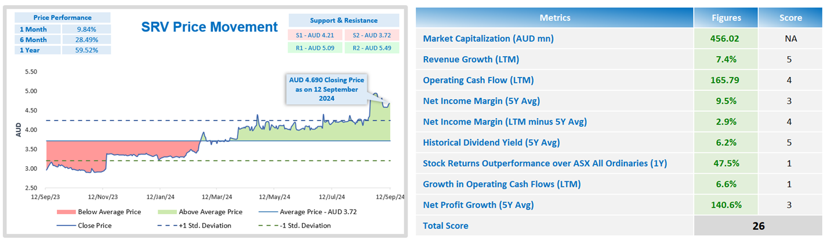Click the Figures column header
Image resolution: width=827 pixels, height=242 pixels.
coord(726,18)
